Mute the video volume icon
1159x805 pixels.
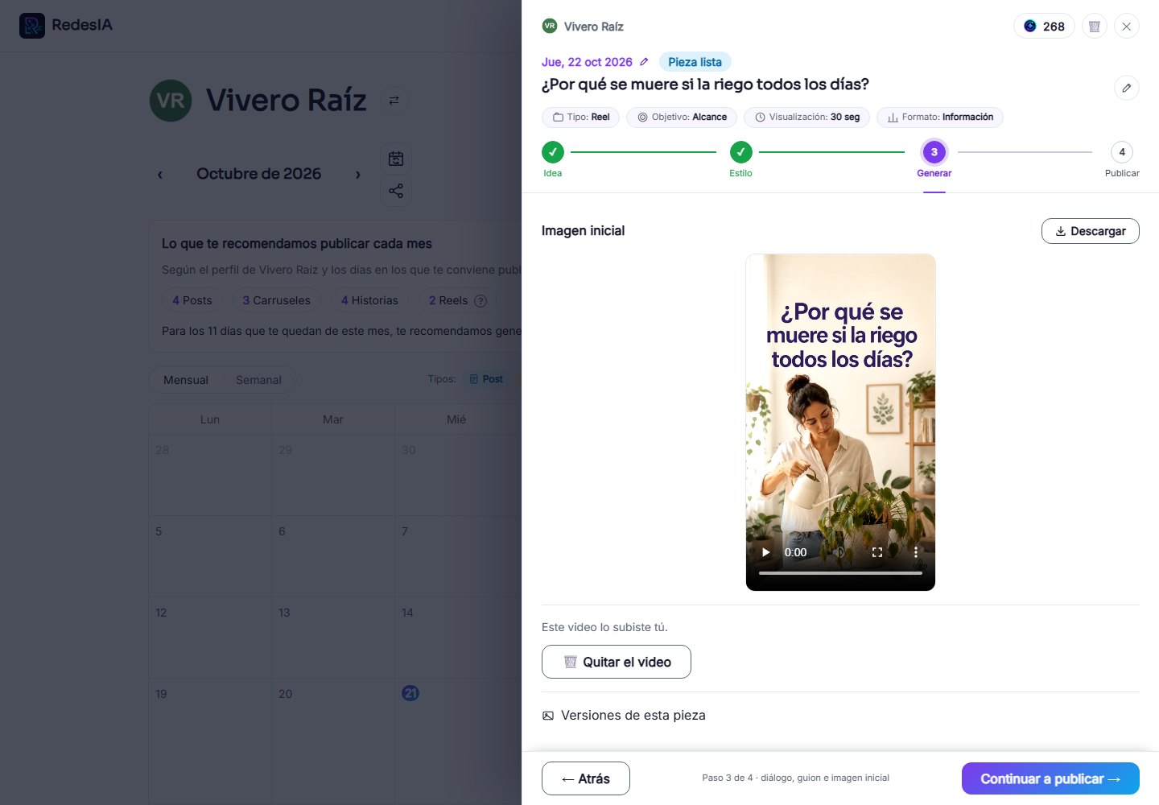pos(839,552)
